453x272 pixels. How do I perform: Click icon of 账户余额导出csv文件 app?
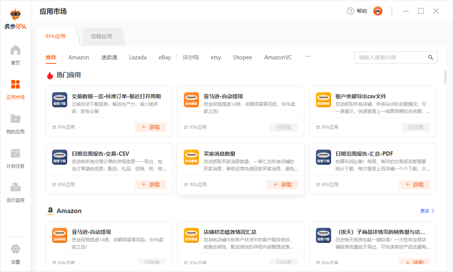click(x=324, y=100)
